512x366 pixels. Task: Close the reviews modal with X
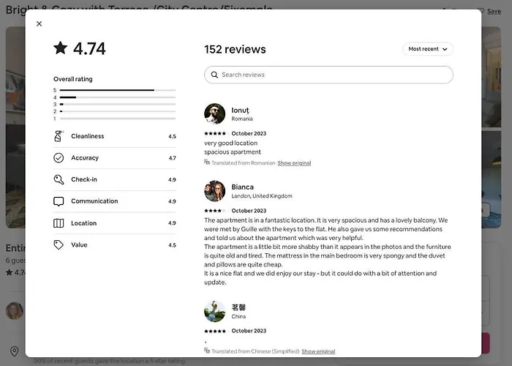[x=39, y=24]
